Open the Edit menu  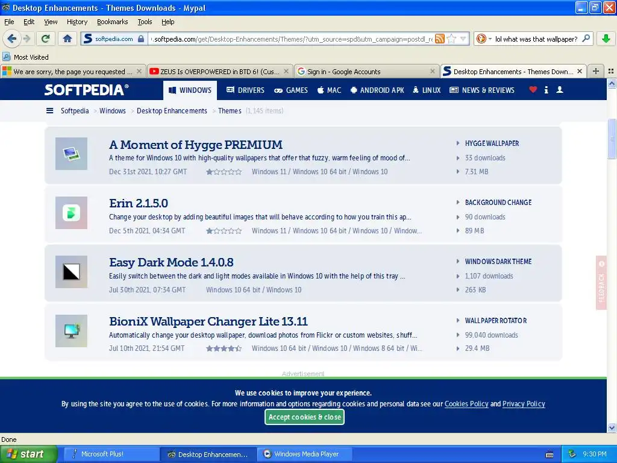pyautogui.click(x=29, y=22)
